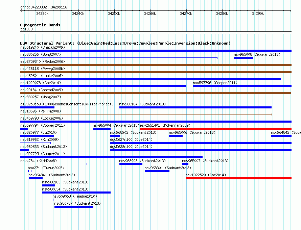This screenshot has height=230, width=301.
Task: Click dgv5627n100 (Coe2014) label
Action: pos(131,139)
